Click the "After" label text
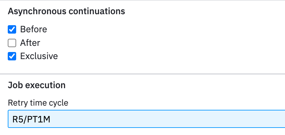 pos(30,43)
